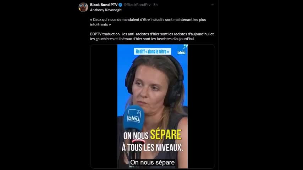Click the ON NOUS white caption text

coord(136,136)
